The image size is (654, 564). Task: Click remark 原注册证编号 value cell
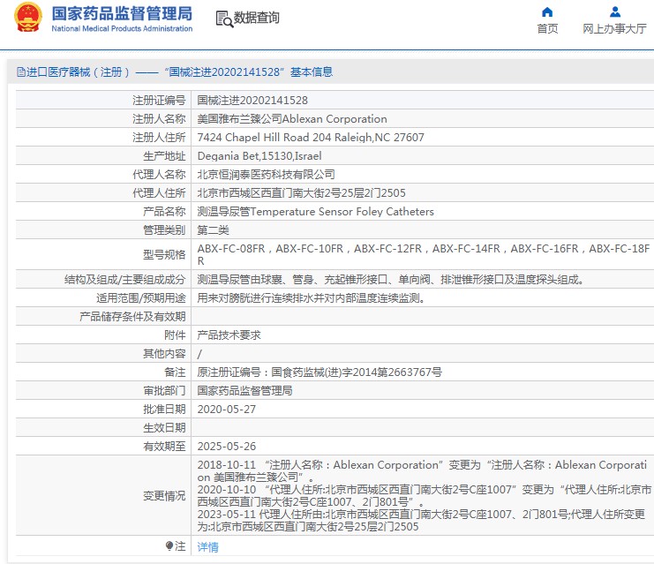click(x=423, y=372)
